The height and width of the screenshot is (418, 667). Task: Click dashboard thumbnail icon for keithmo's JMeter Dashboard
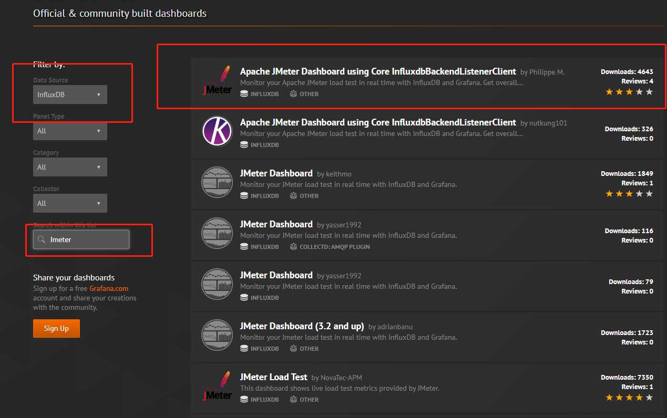click(217, 182)
